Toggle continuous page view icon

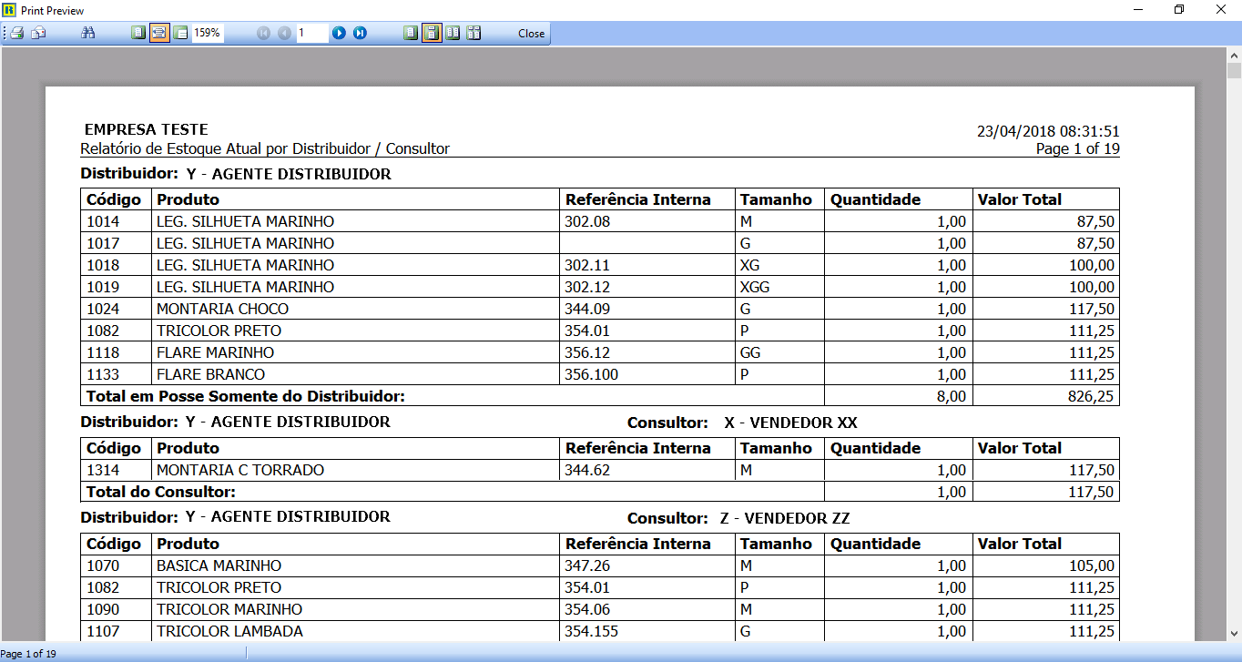pyautogui.click(x=432, y=33)
